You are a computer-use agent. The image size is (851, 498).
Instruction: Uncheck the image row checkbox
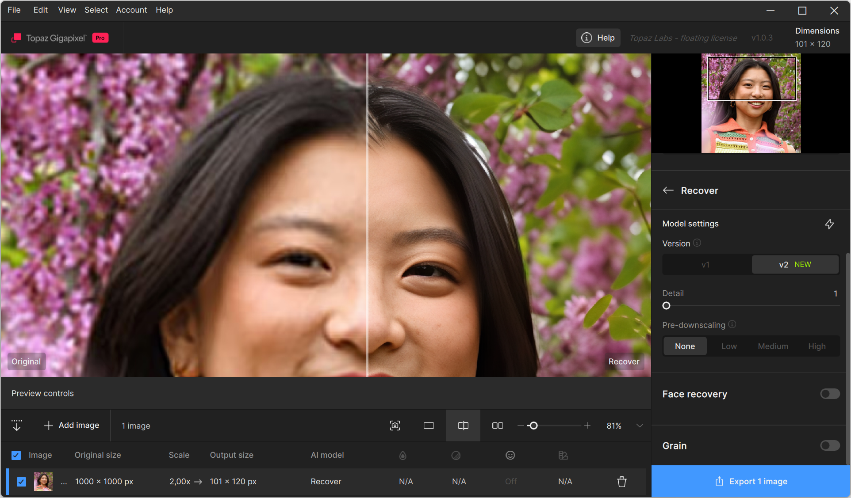pos(21,482)
